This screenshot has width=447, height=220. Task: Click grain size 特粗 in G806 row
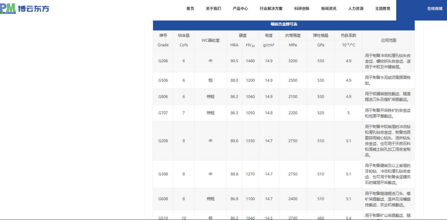[211, 97]
